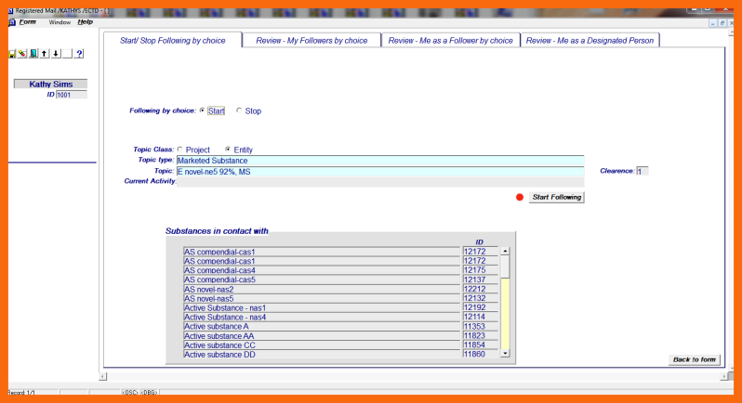Select row Active Substance - nas1

click(322, 308)
